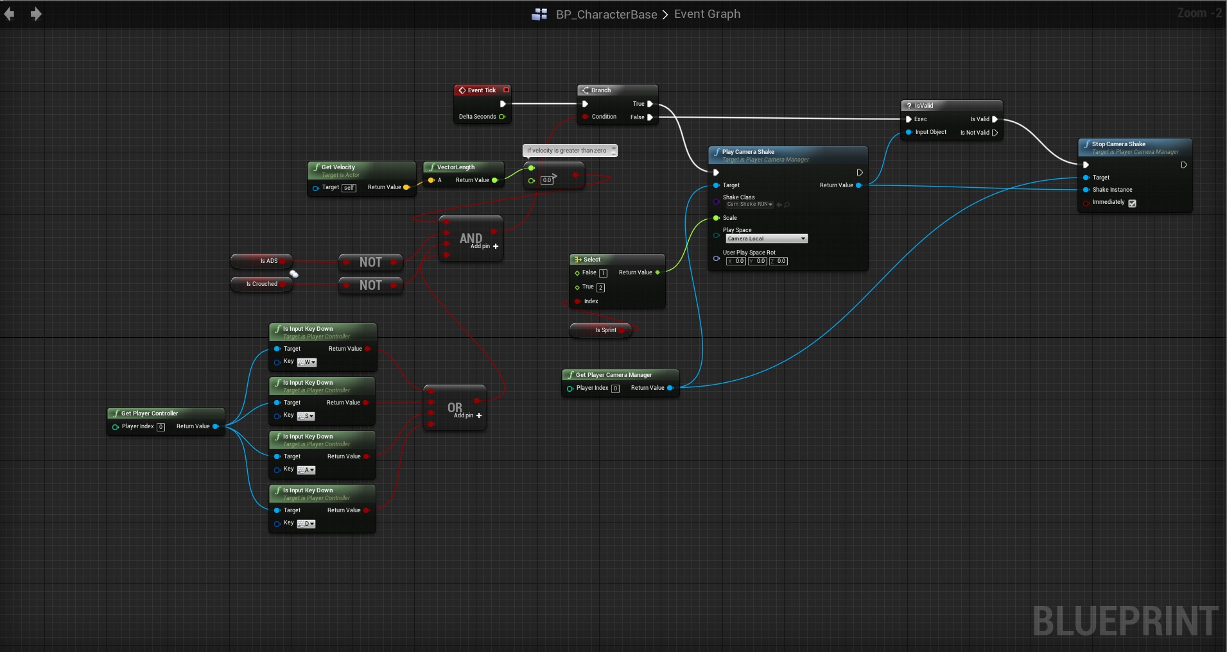The height and width of the screenshot is (652, 1227).
Task: Open the Play Space Camera Local dropdown
Action: coord(766,238)
